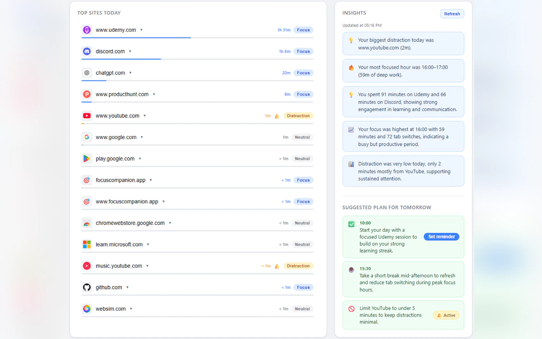Click the 20m duration on chatgpt.com row
This screenshot has height=339, width=542.
(286, 73)
